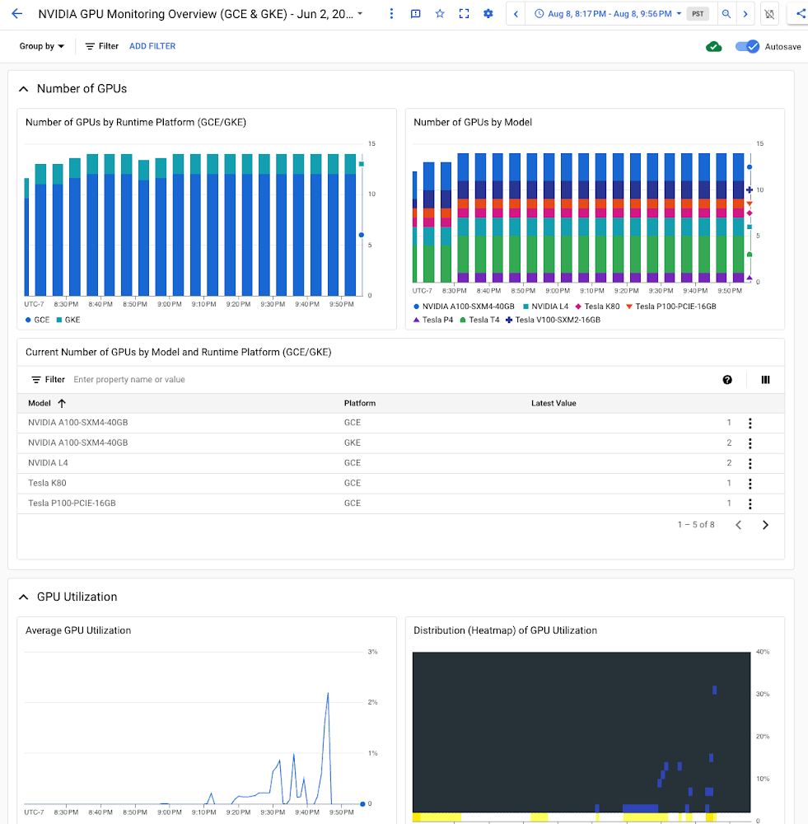This screenshot has height=824, width=808.
Task: Shift time range forward
Action: (x=745, y=14)
